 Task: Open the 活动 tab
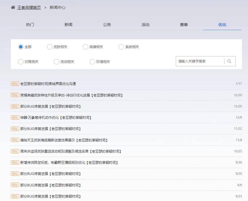[145, 25]
